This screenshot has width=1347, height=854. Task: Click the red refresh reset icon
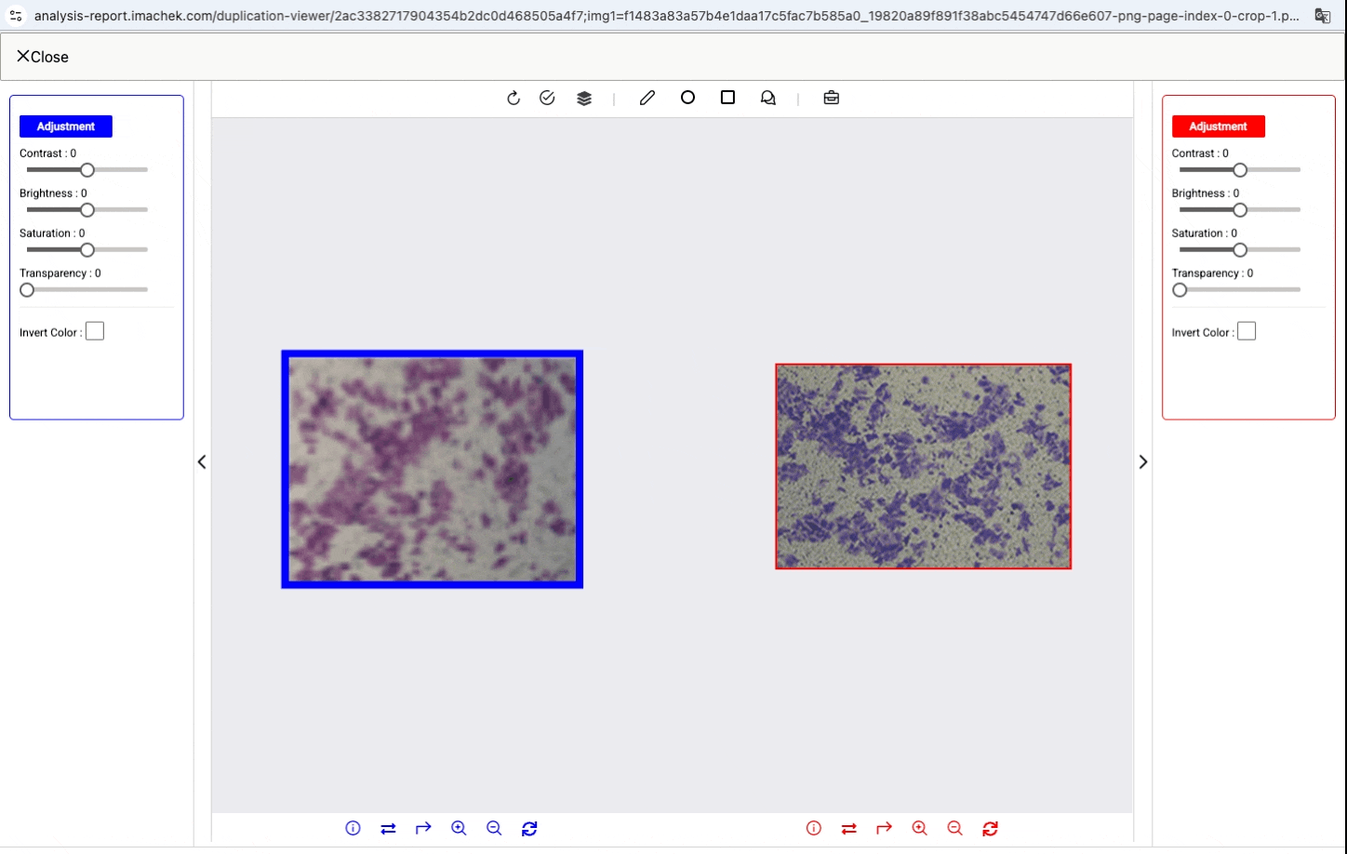point(990,828)
